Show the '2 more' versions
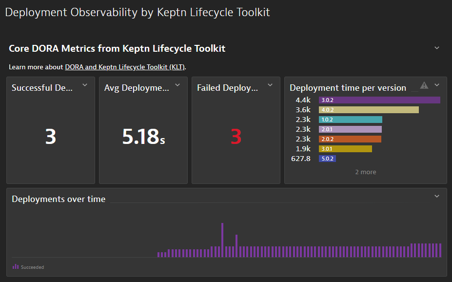Viewport: 452px width, 282px height. tap(365, 172)
